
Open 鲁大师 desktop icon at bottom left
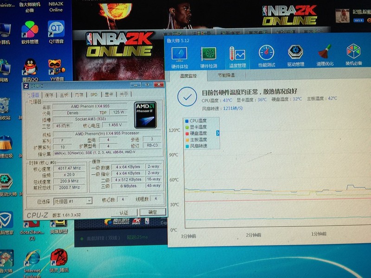tap(6, 261)
